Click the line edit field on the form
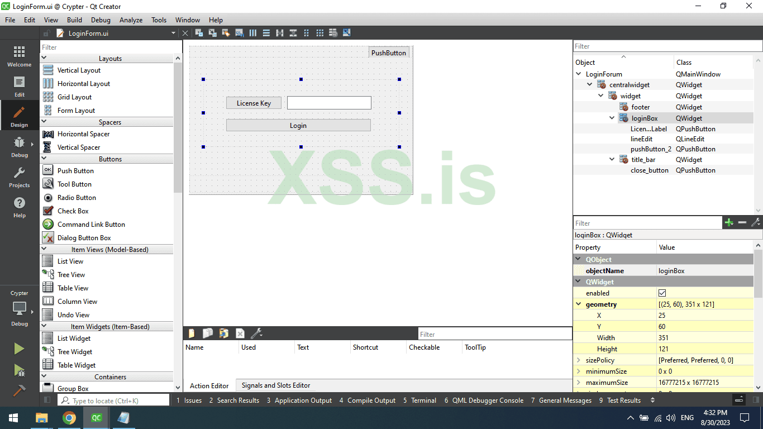The height and width of the screenshot is (429, 763). [x=329, y=103]
